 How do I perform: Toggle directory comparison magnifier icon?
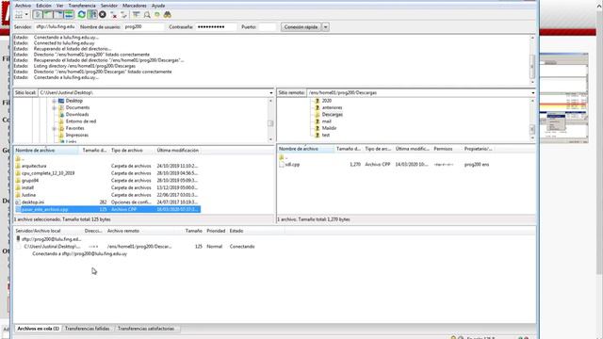click(147, 15)
